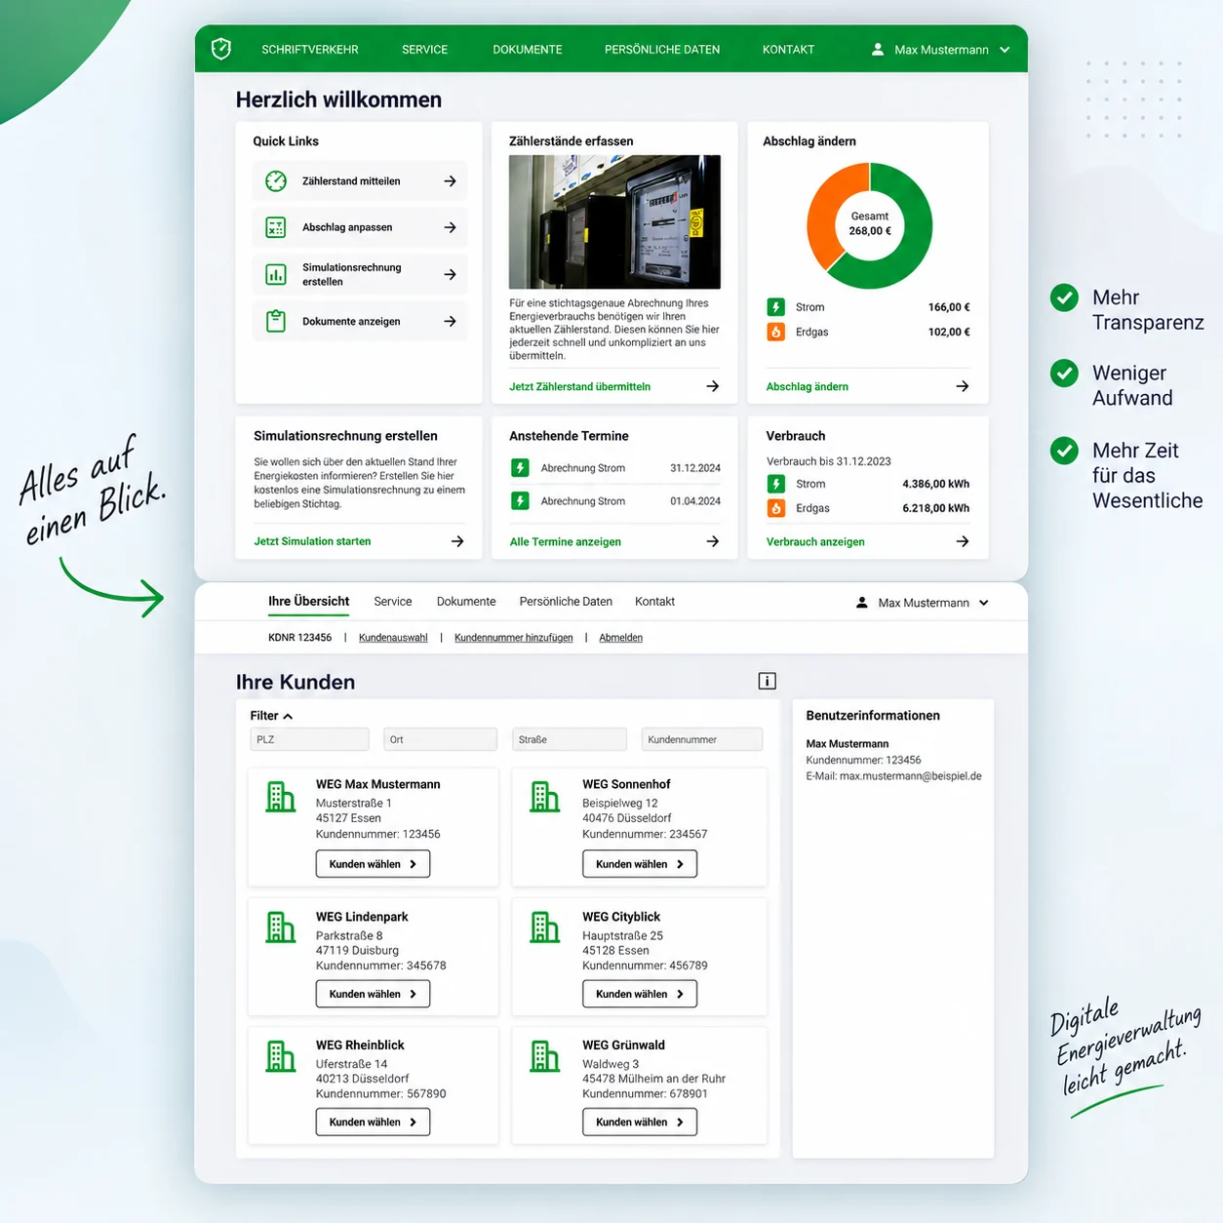This screenshot has width=1223, height=1223.
Task: Click building icon of WEG Rheinblick
Action: pos(281,1056)
